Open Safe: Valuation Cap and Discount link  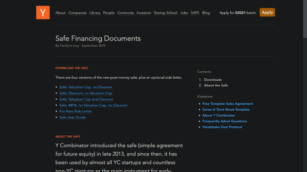tap(86, 99)
